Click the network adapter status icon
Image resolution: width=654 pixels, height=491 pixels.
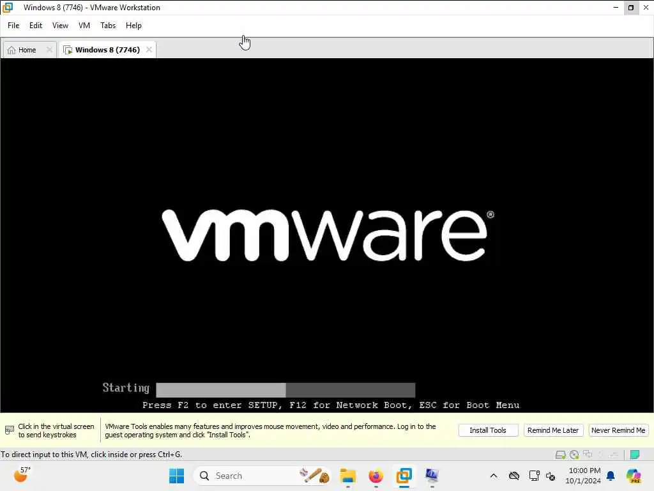coord(588,455)
